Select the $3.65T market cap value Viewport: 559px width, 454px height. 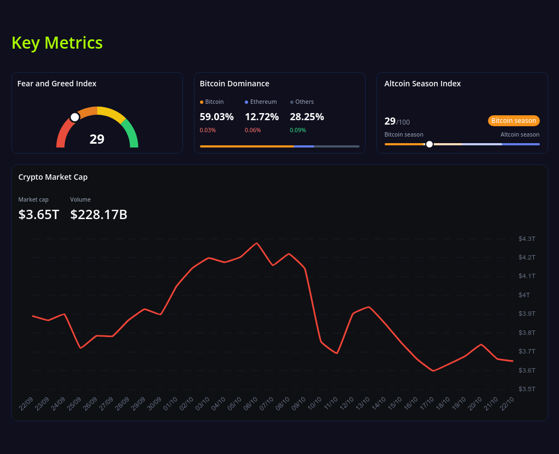39,215
